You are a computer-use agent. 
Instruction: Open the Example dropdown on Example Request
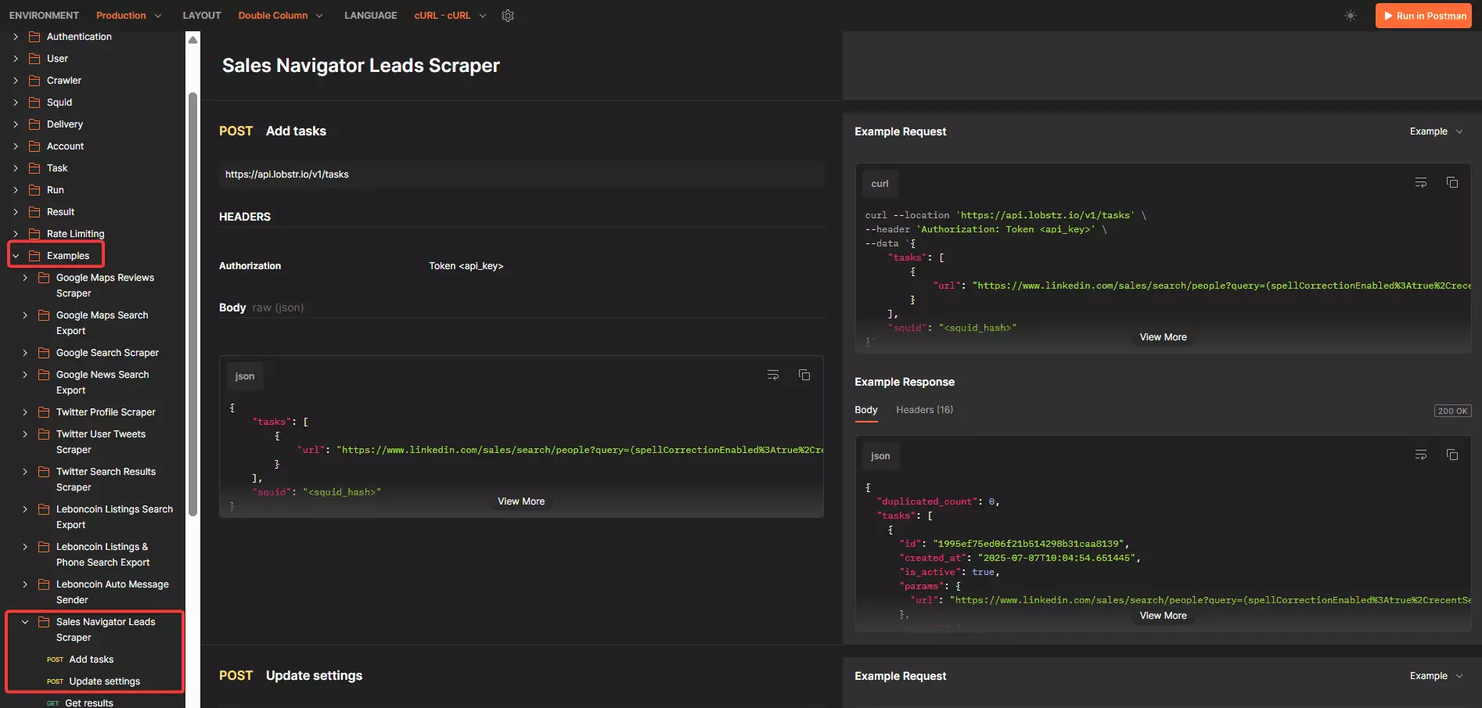point(1435,131)
